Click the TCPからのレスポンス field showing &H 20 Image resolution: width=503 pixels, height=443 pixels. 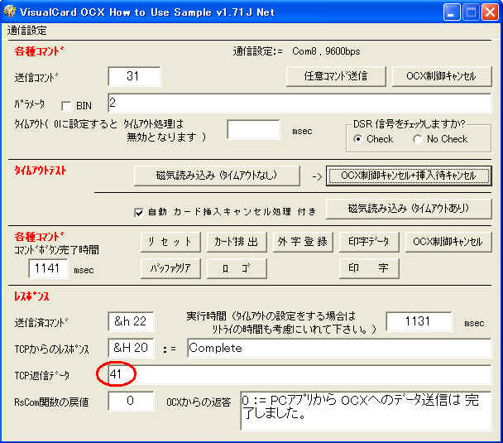pos(131,348)
